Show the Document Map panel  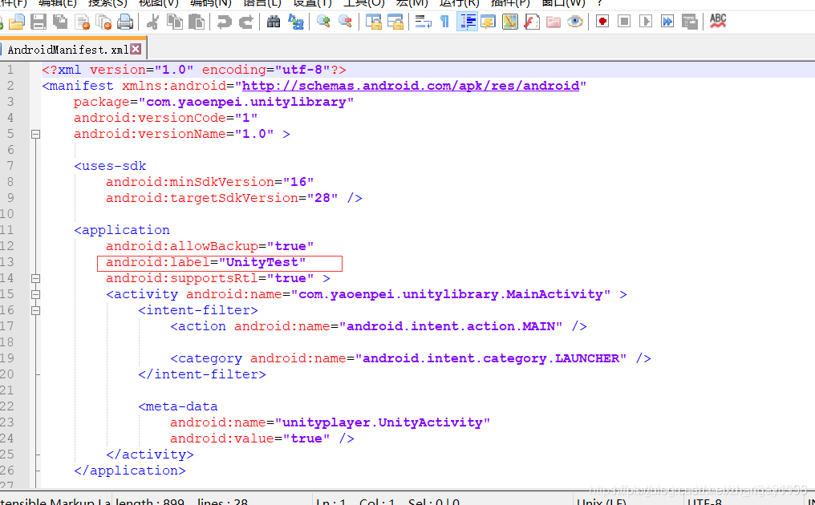pos(510,22)
